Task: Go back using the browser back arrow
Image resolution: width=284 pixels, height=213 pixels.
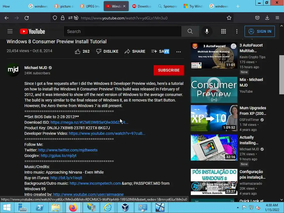Action: point(7,18)
